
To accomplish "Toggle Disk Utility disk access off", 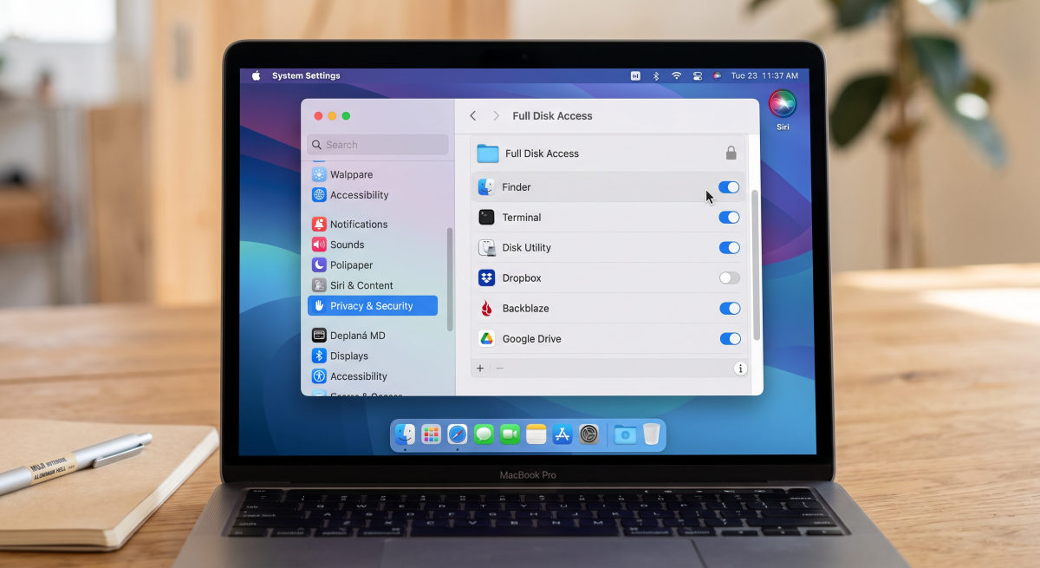I will pos(729,248).
